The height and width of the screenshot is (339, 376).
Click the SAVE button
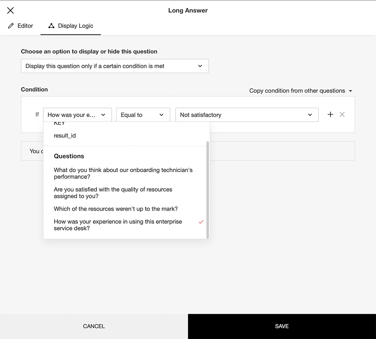pyautogui.click(x=282, y=326)
